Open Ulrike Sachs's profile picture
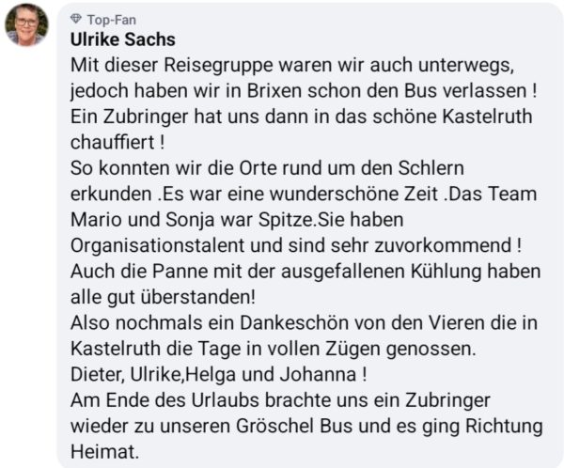Viewport: 564px width, 468px height. pyautogui.click(x=26, y=25)
